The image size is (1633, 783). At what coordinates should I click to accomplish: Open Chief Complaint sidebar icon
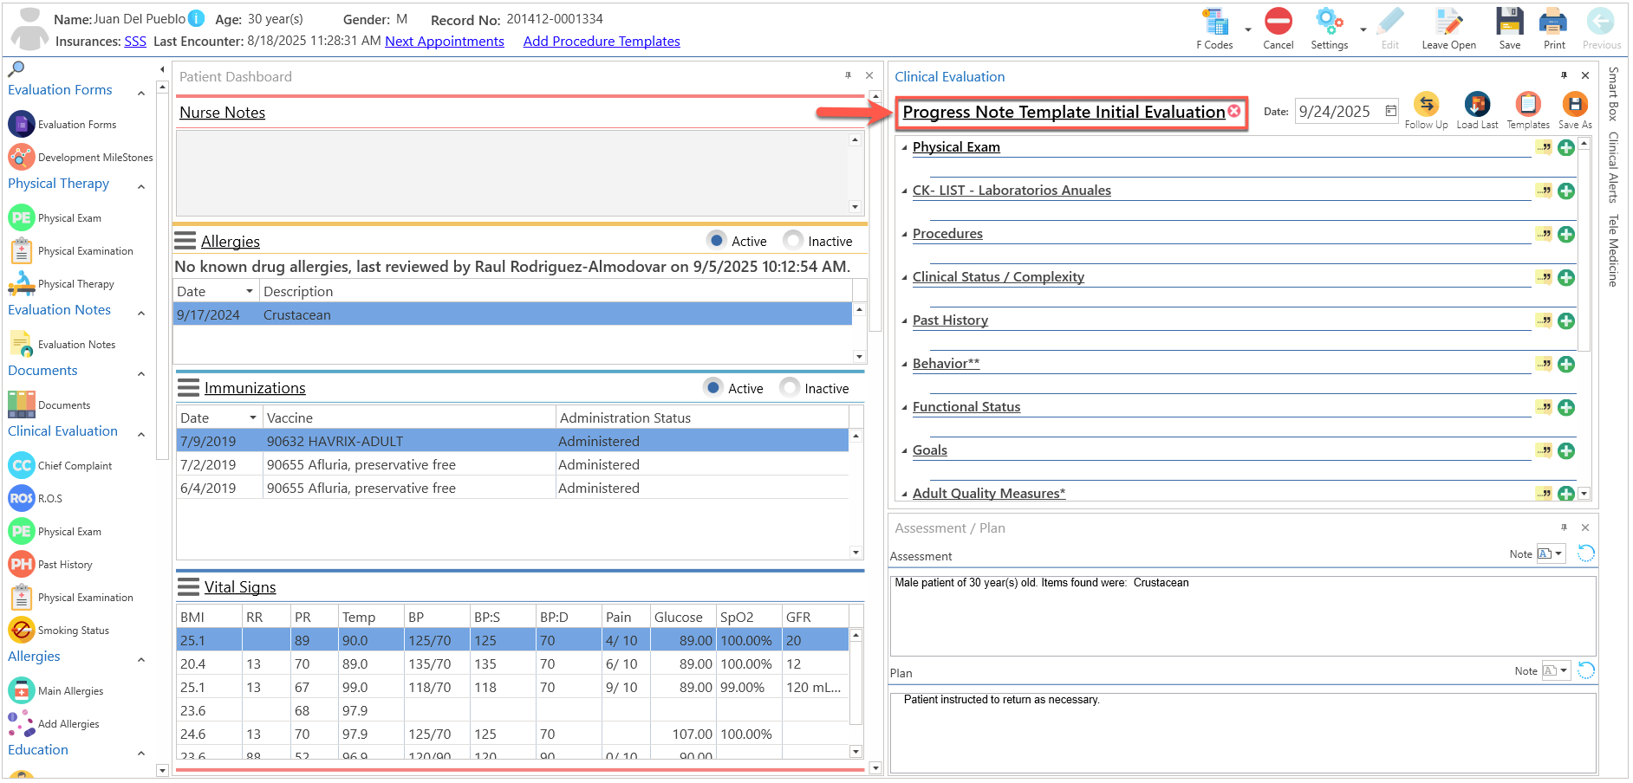click(x=22, y=465)
